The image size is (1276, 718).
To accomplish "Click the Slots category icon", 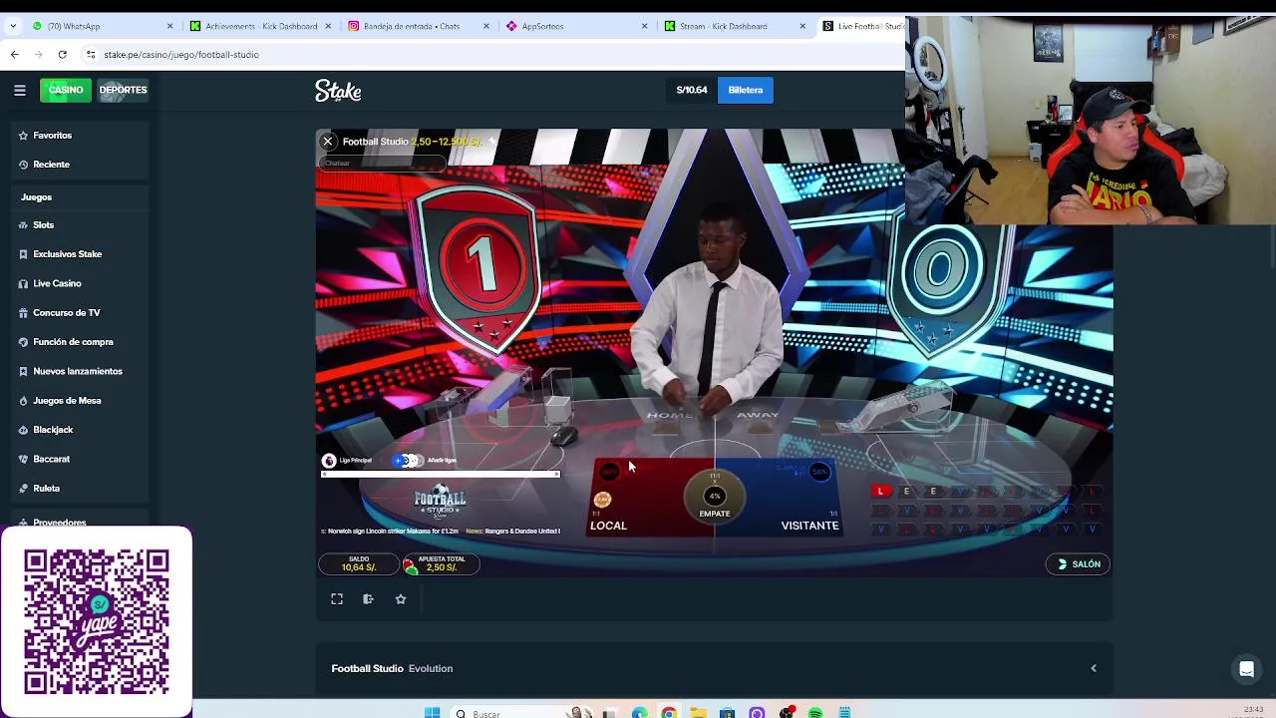I will pyautogui.click(x=23, y=225).
